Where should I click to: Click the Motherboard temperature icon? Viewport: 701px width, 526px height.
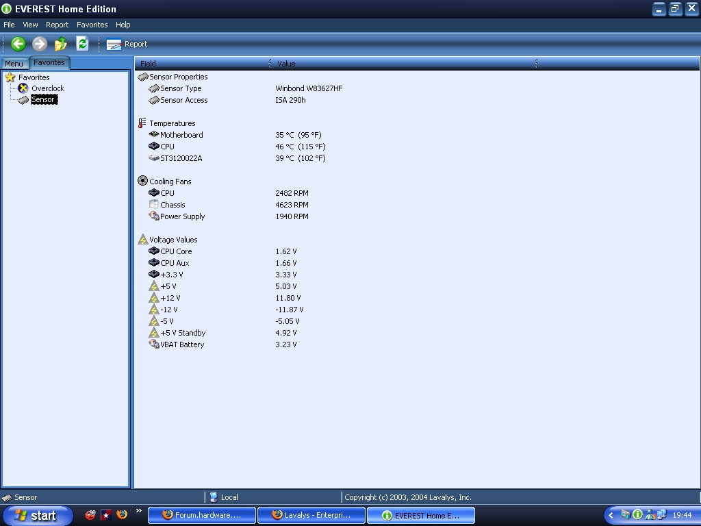click(154, 134)
